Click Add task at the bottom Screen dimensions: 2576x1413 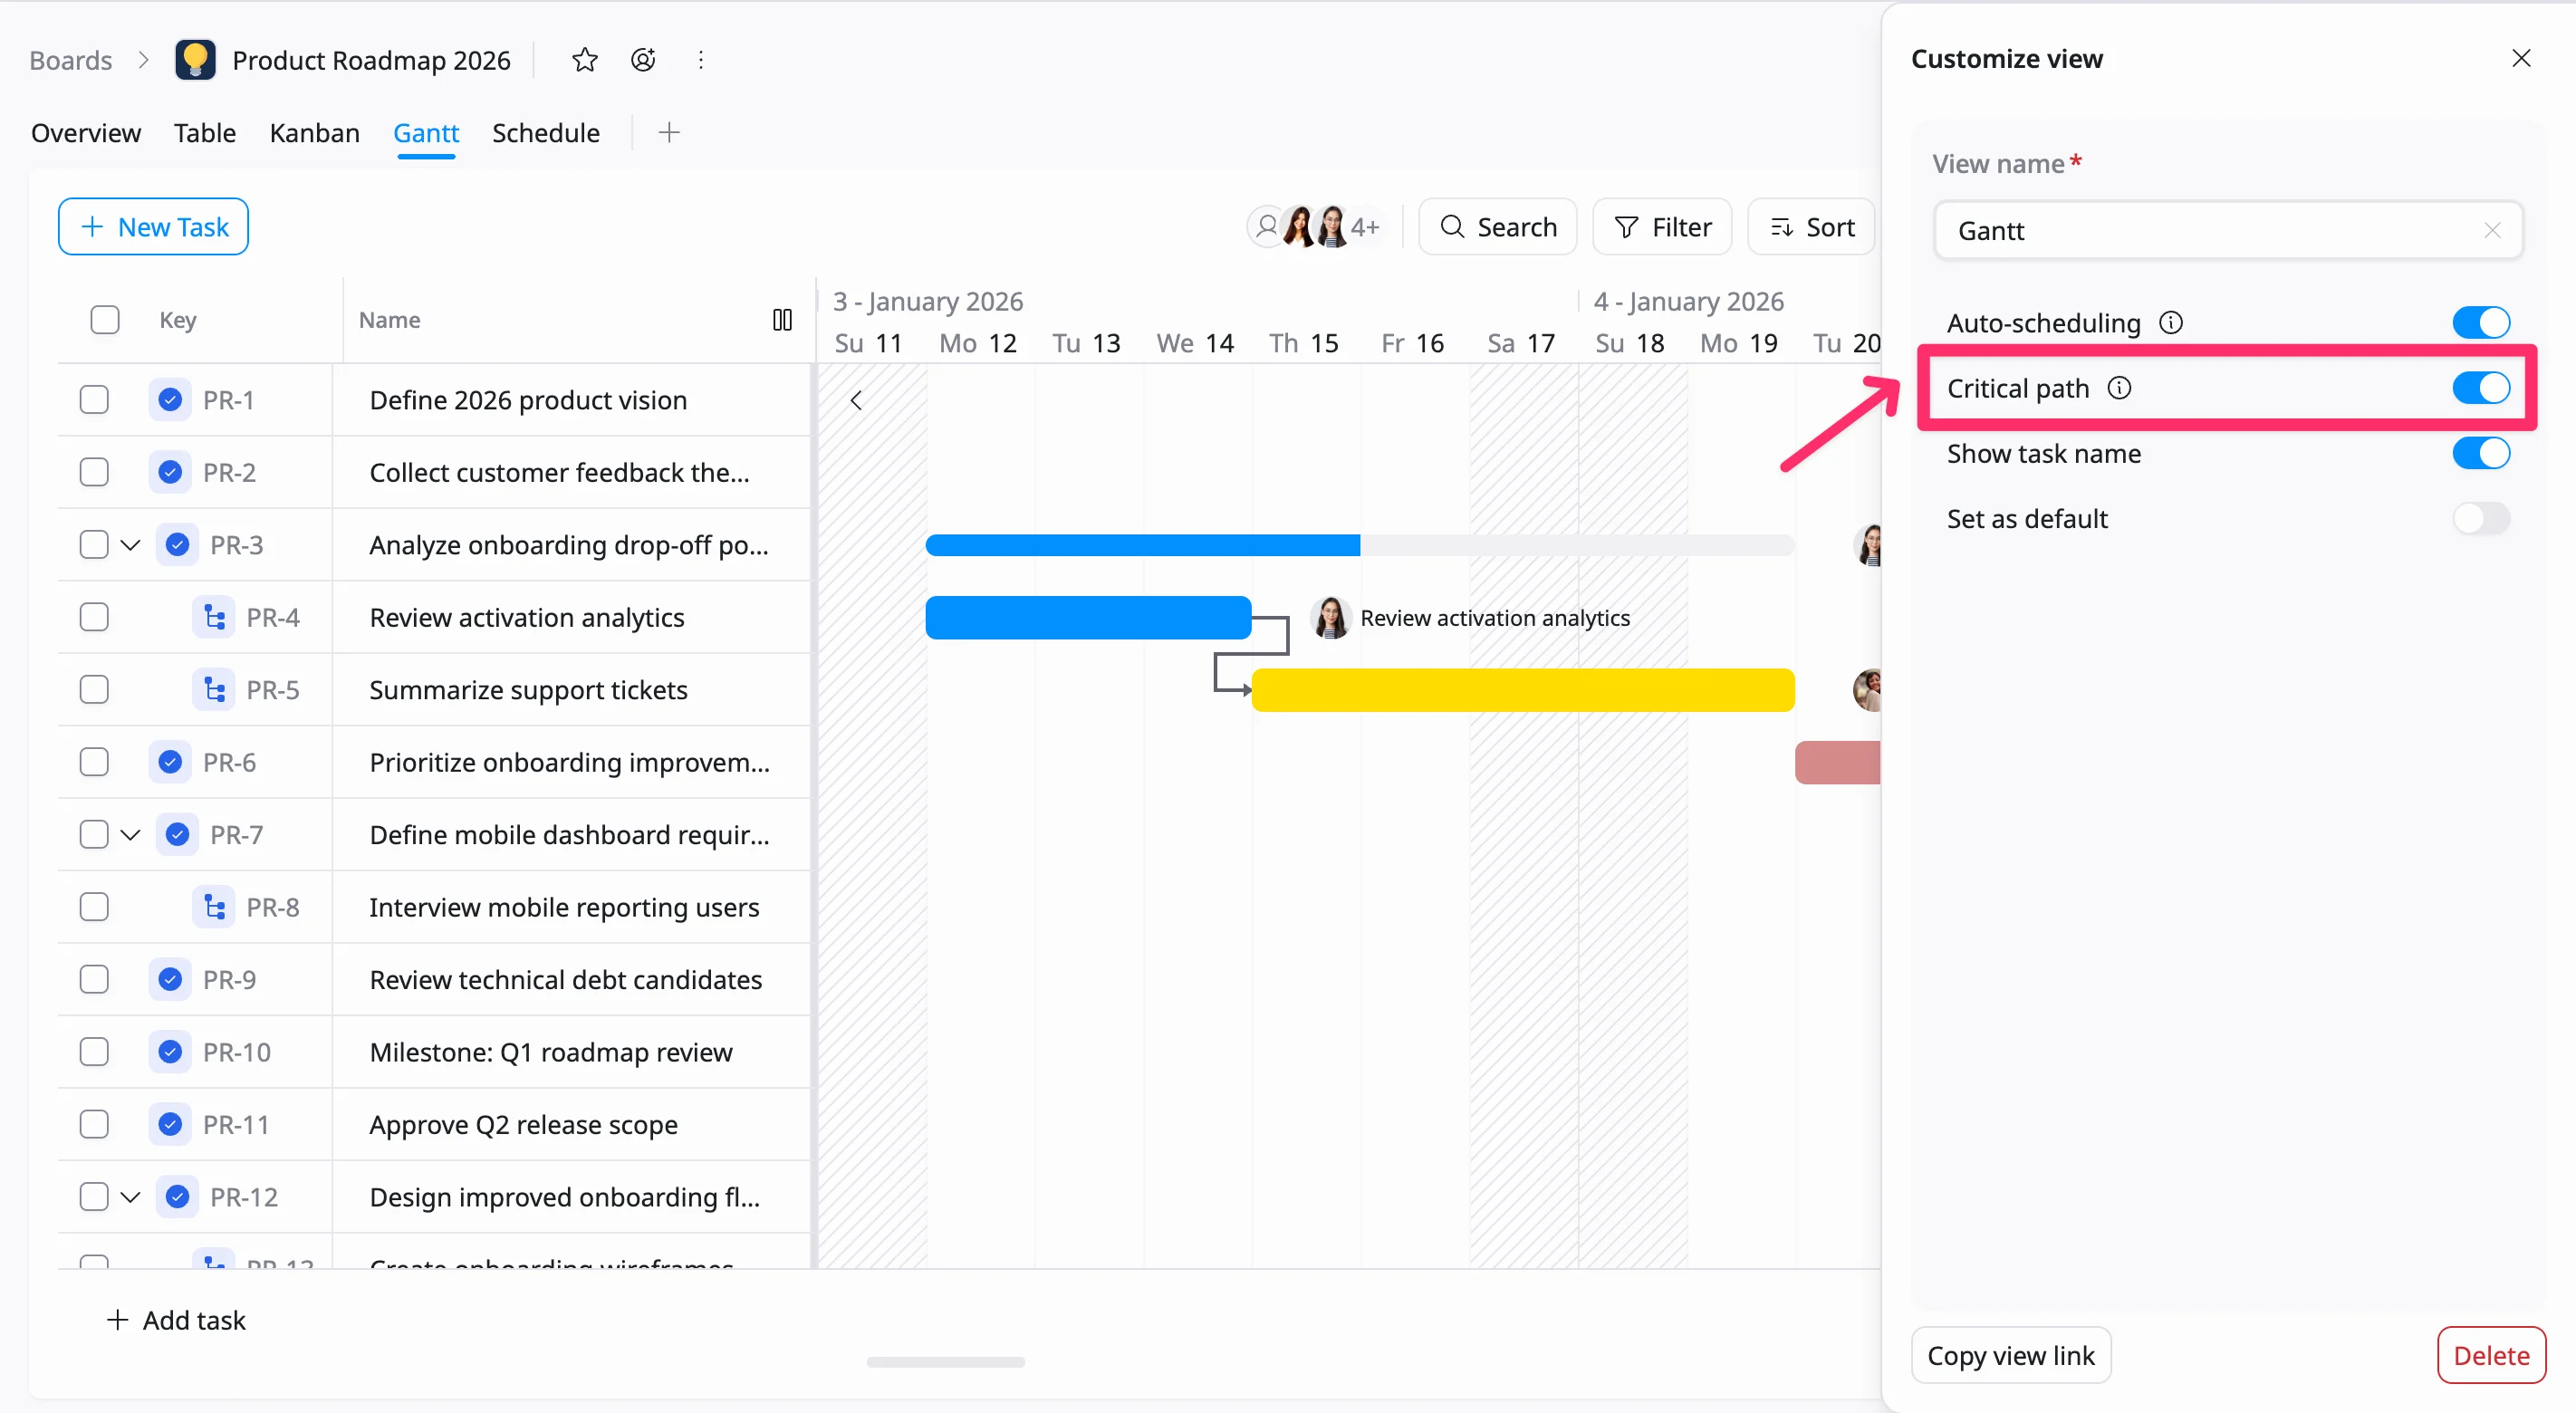175,1320
